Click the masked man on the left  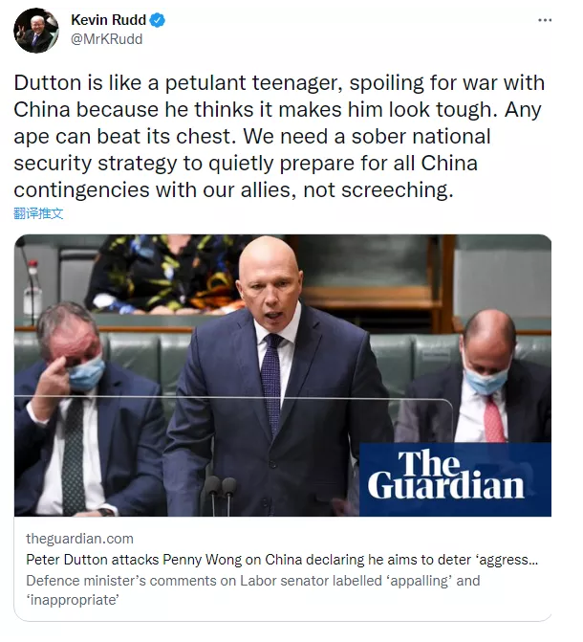pos(82,410)
